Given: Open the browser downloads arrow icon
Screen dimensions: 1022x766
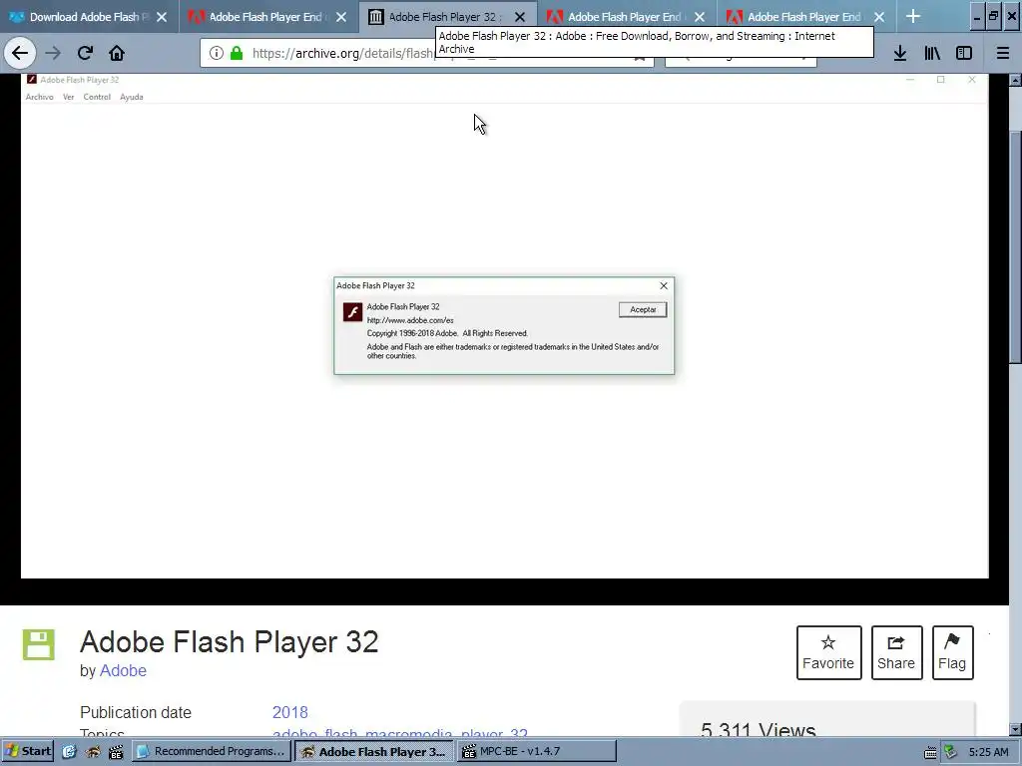Looking at the screenshot, I should tap(900, 53).
